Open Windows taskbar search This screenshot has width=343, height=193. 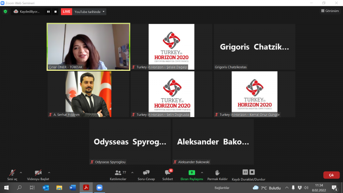(x=19, y=188)
